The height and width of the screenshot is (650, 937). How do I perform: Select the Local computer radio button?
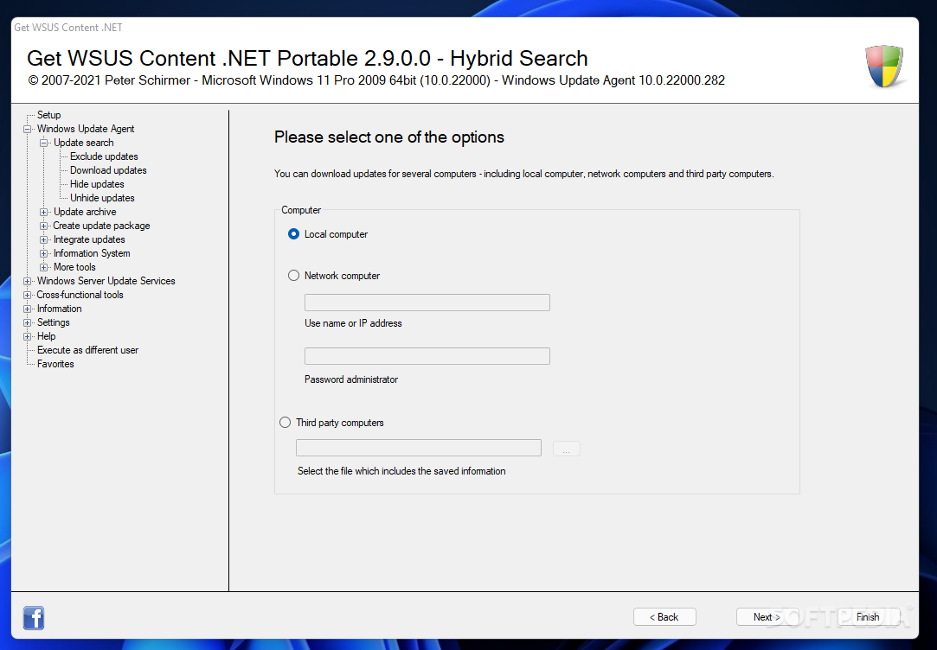(293, 234)
